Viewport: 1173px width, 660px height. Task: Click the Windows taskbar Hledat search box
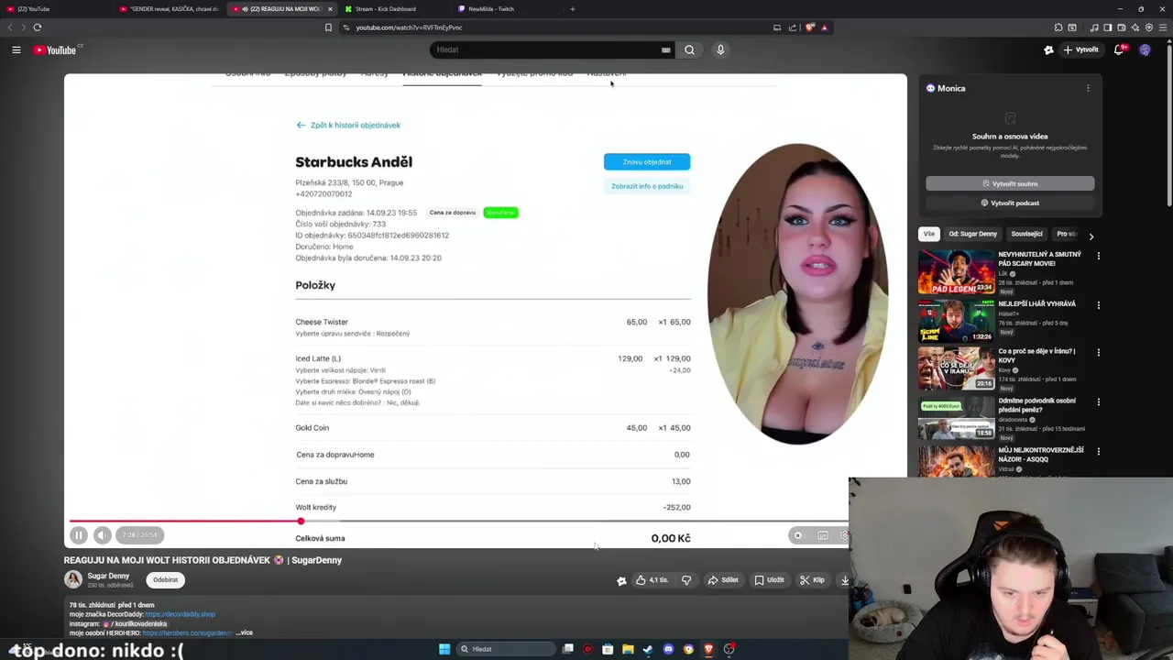point(508,649)
